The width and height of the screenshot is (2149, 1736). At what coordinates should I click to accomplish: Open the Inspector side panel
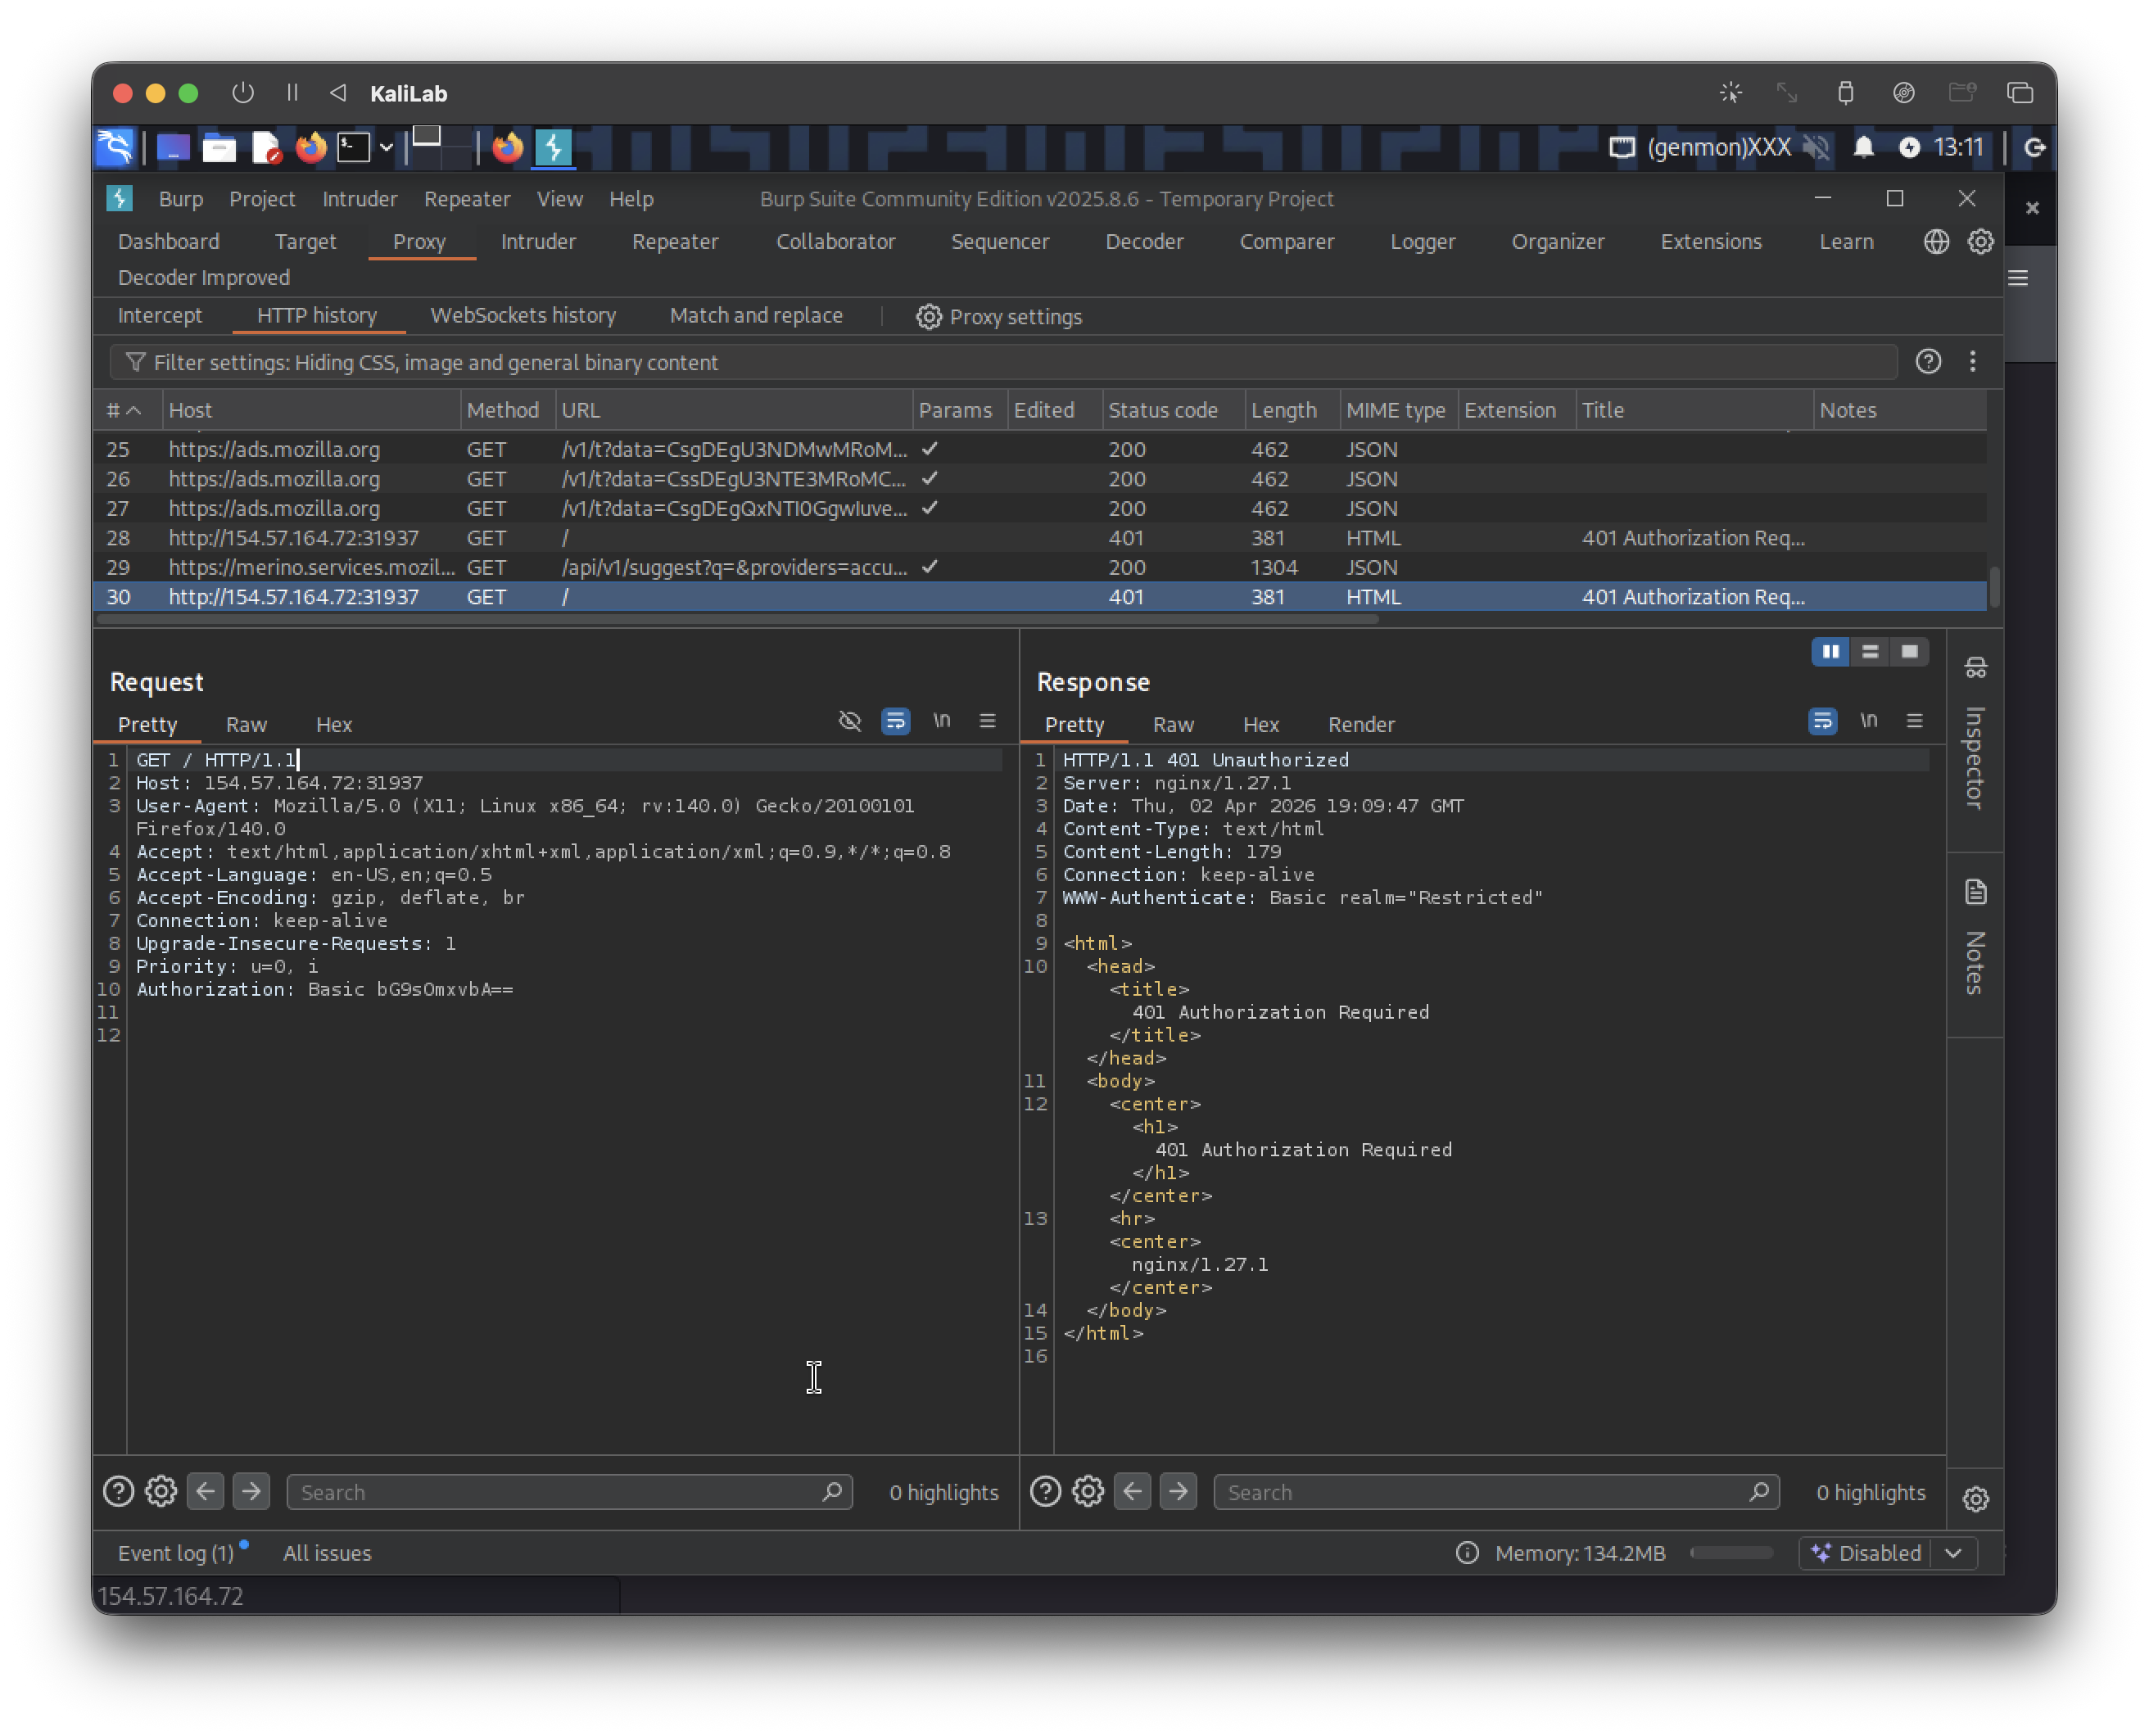(1975, 740)
